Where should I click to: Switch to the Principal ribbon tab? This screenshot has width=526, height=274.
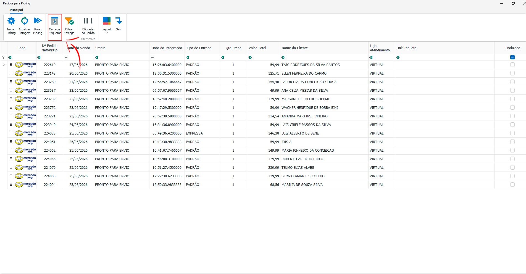(16, 10)
